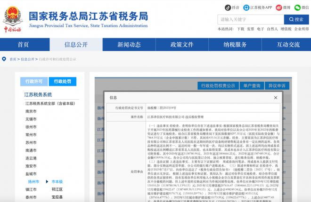Select 南京市 in the region list

[31, 111]
